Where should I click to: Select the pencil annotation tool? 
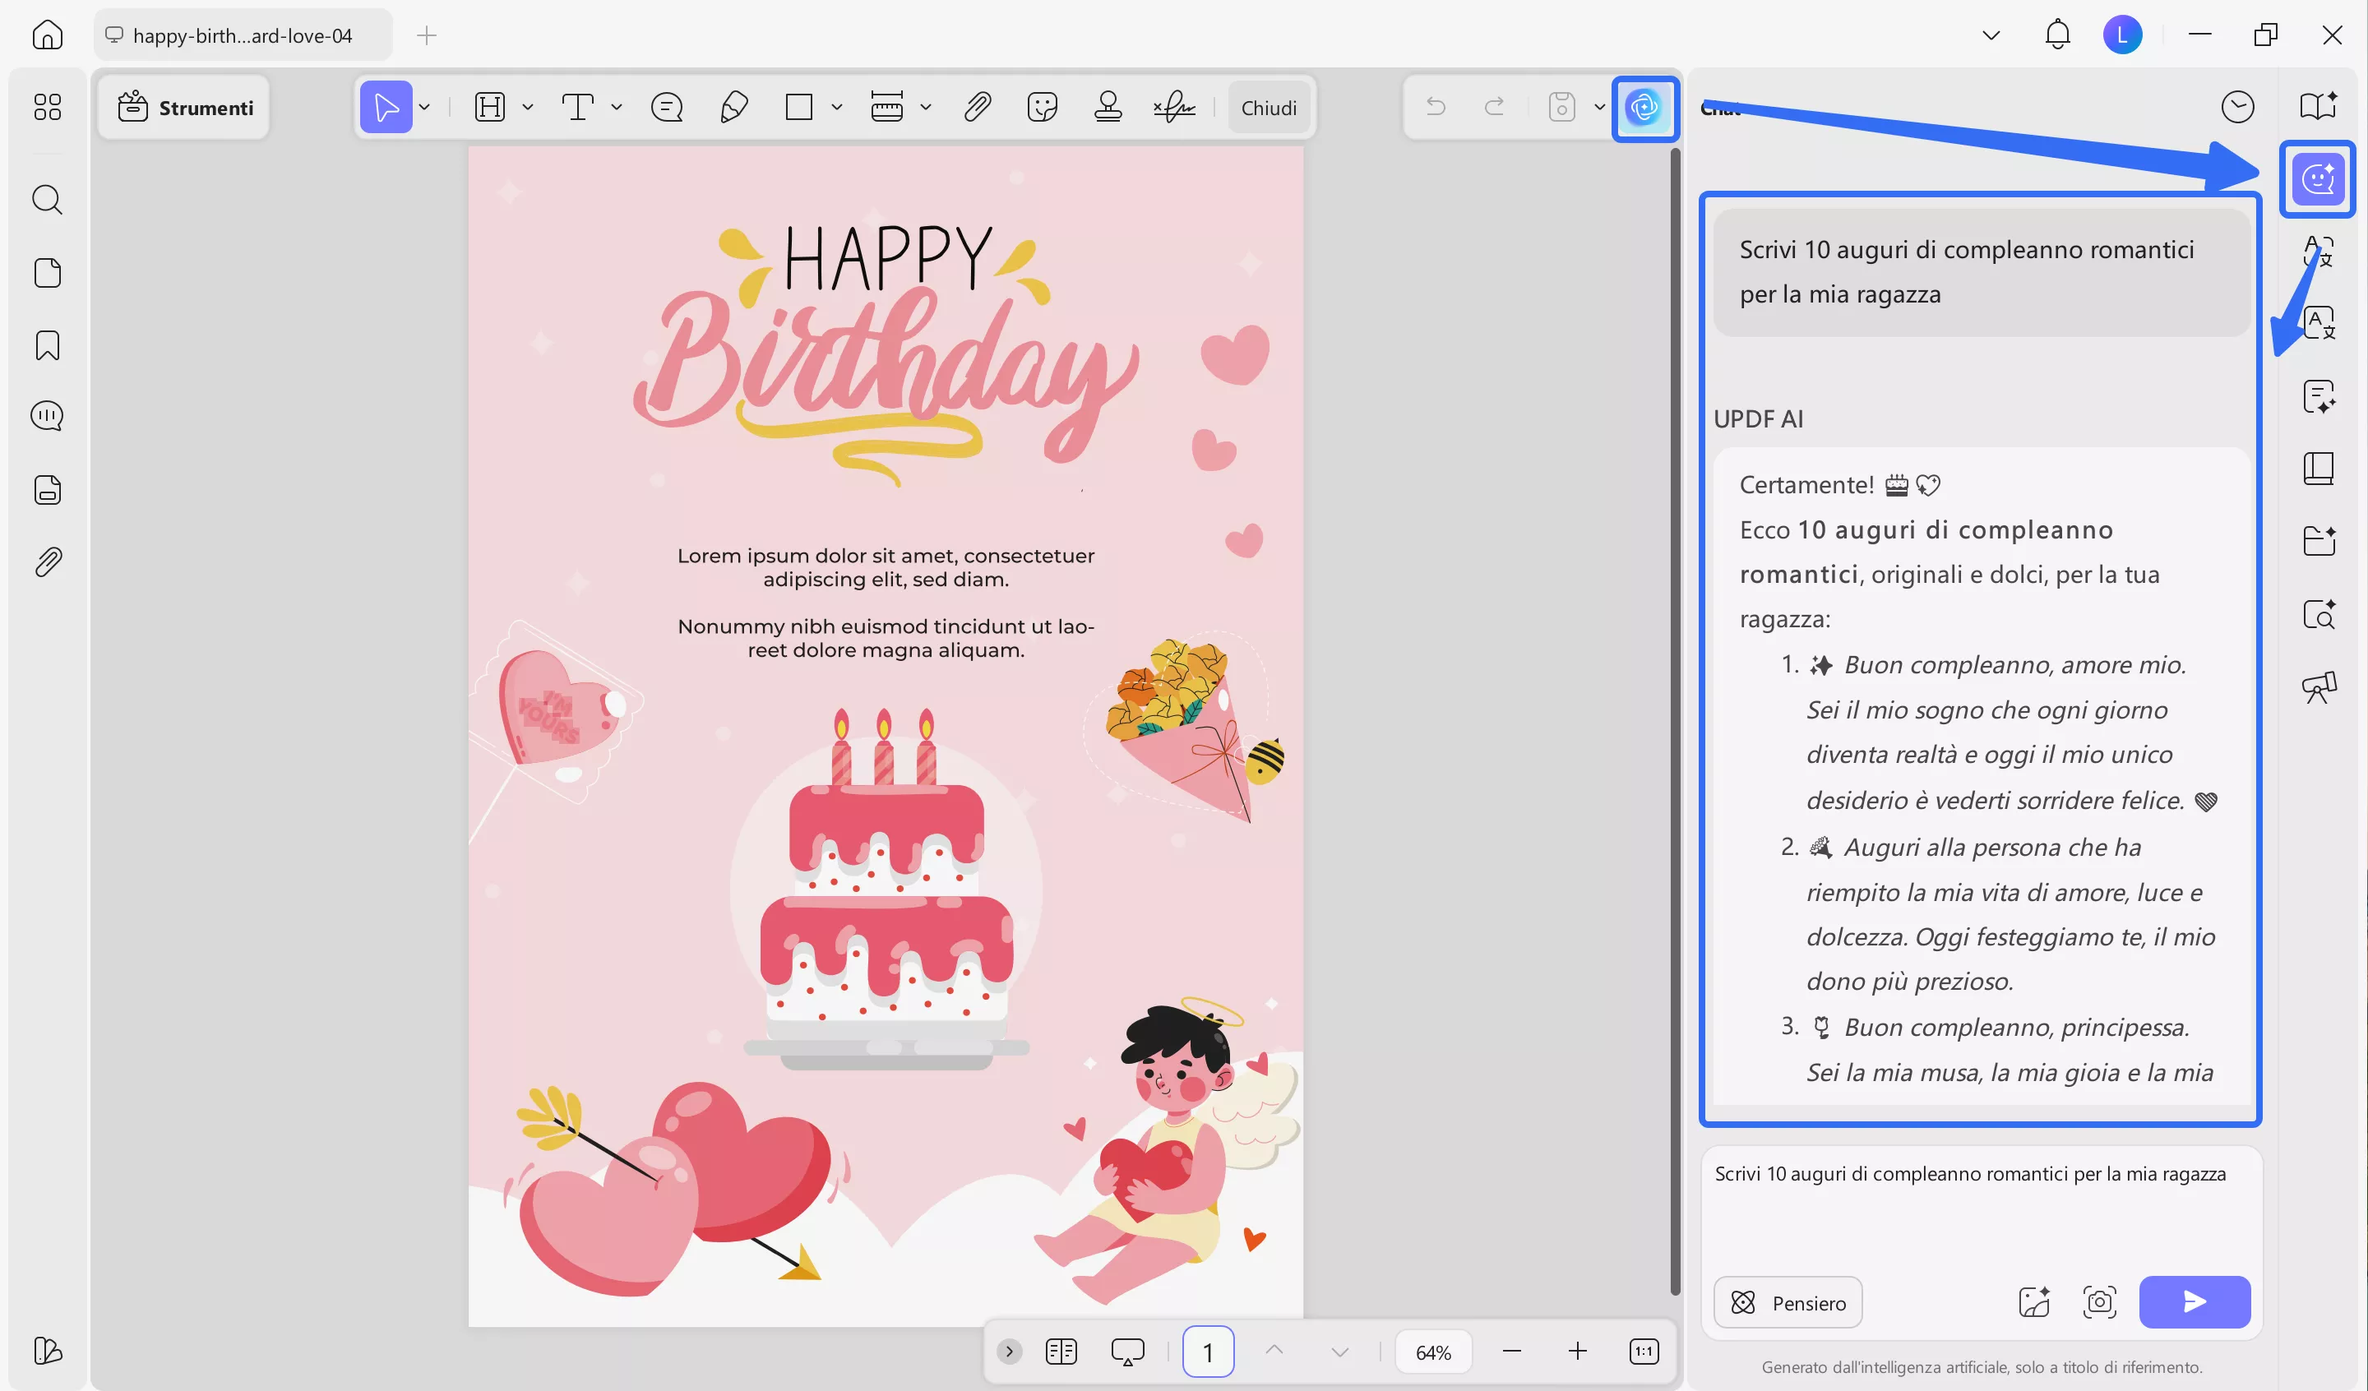pos(735,106)
